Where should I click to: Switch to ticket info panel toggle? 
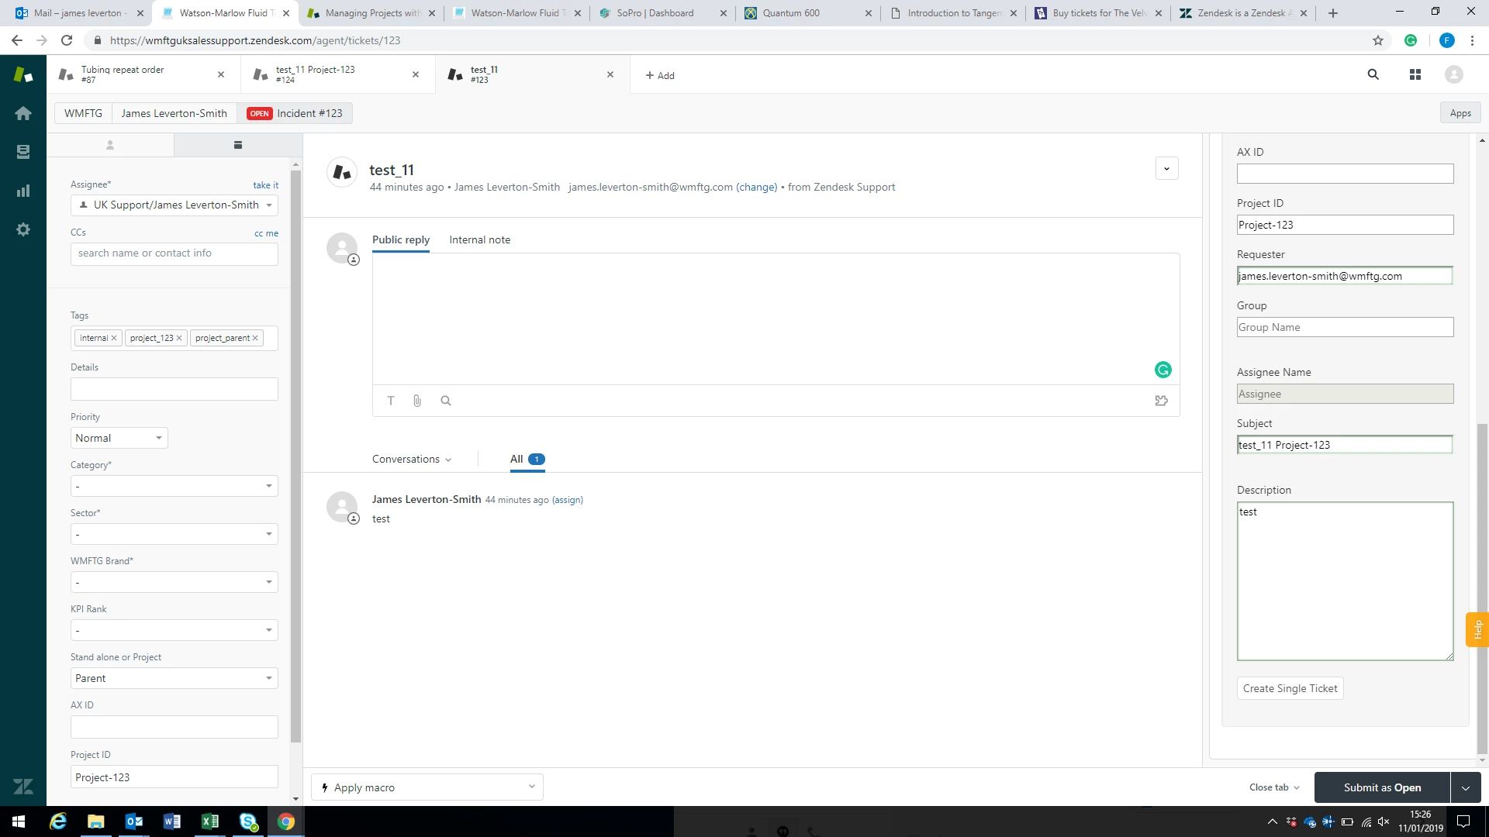pyautogui.click(x=238, y=145)
